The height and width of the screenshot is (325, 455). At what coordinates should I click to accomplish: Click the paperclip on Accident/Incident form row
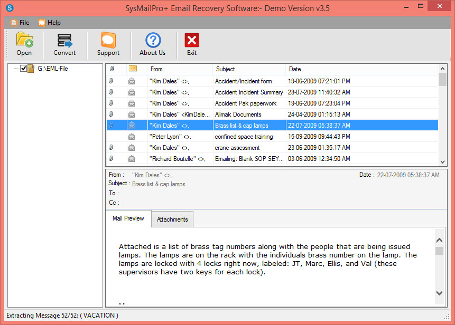tap(111, 81)
